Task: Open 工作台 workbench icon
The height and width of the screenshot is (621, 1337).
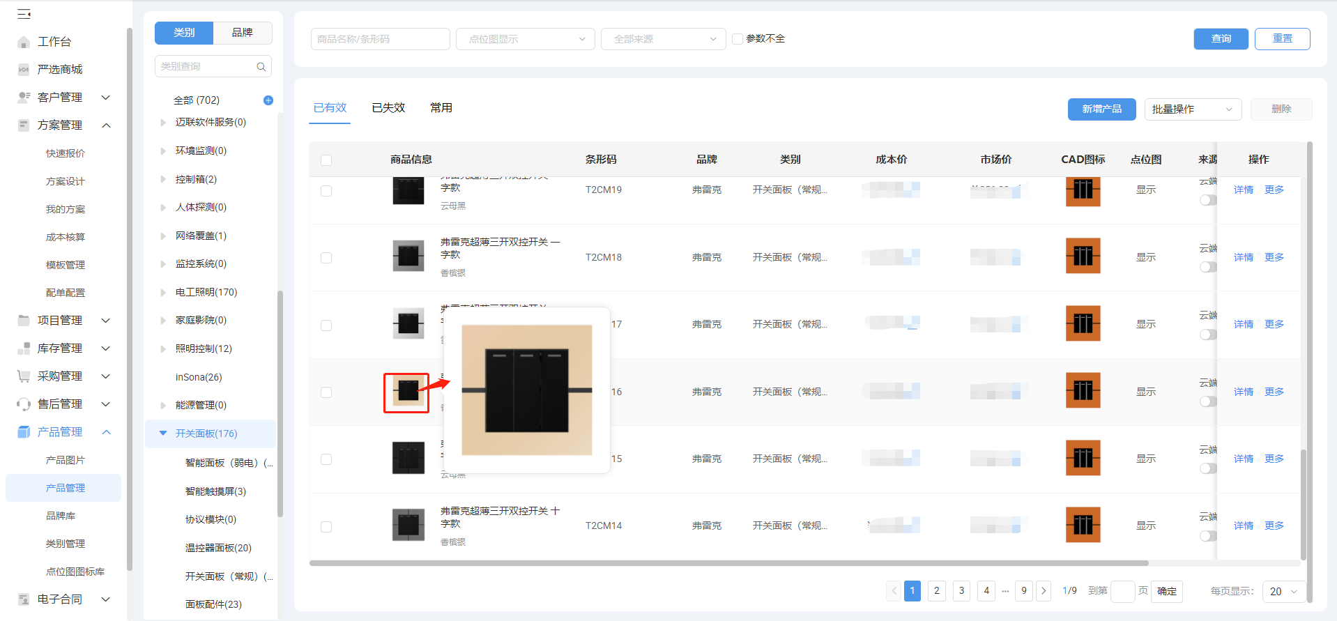Action: 24,42
